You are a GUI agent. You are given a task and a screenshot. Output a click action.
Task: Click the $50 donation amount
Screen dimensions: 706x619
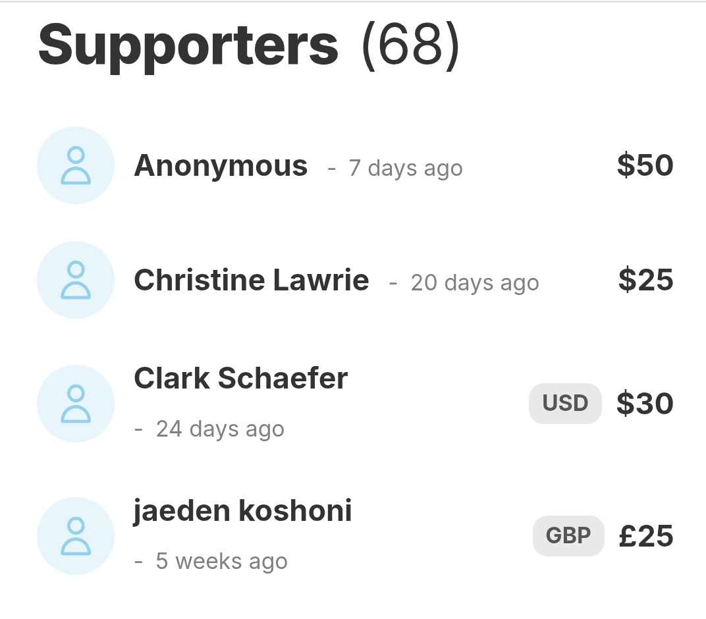pyautogui.click(x=645, y=165)
